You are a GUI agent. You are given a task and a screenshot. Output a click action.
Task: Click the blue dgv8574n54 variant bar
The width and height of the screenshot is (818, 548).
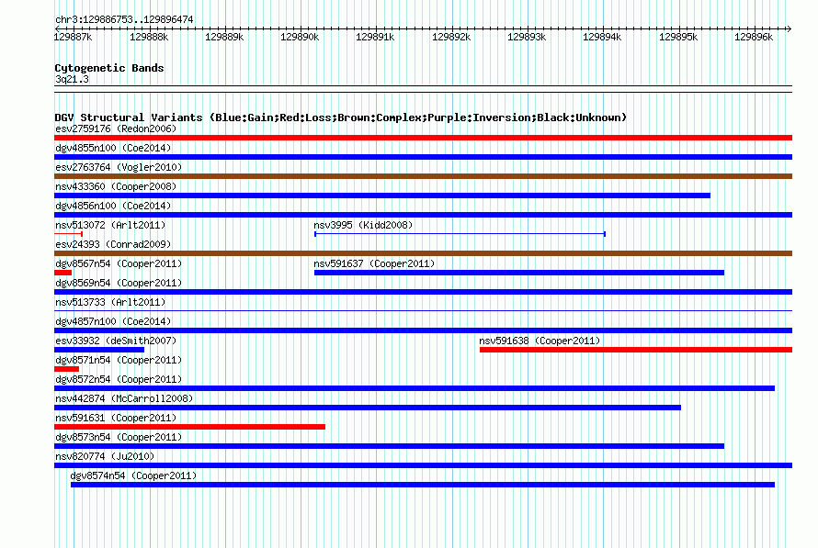pos(423,485)
